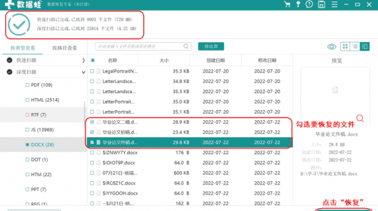Toggle the select-all checkbox in header
378x211 pixels.
pyautogui.click(x=92, y=60)
